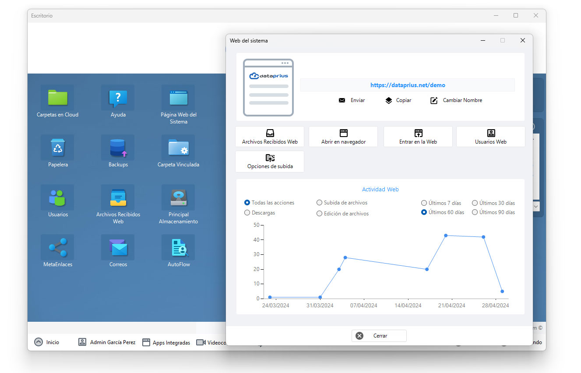Open the Ayuda help icon
581x373 pixels.
click(118, 98)
